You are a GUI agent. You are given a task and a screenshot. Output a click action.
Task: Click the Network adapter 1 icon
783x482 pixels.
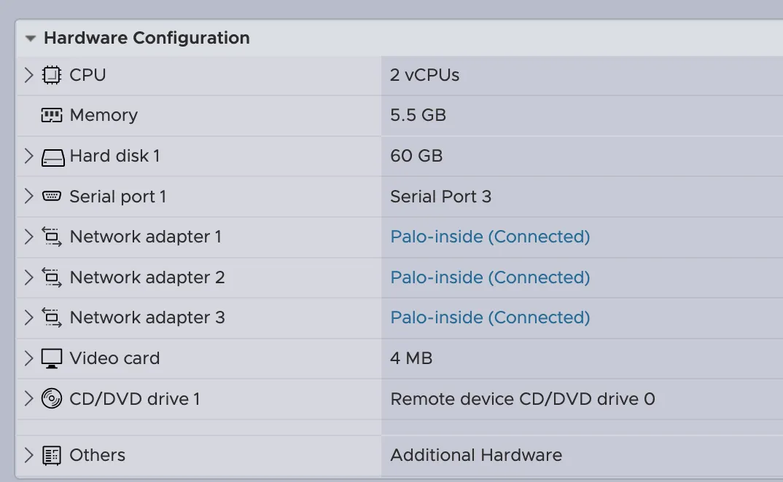(x=52, y=237)
